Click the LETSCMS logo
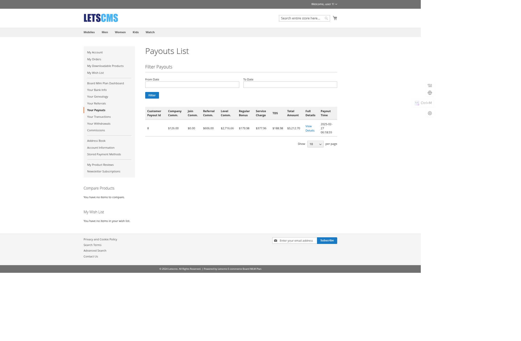 [x=101, y=18]
